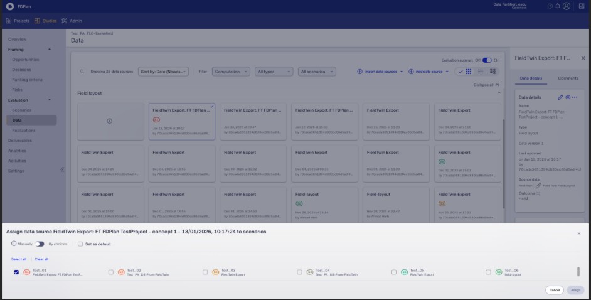Open the All scenarios dropdown
This screenshot has height=300, width=591.
point(317,72)
